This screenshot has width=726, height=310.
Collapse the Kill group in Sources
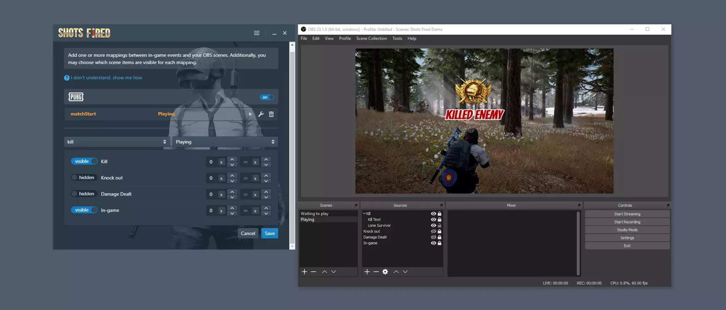pos(364,214)
